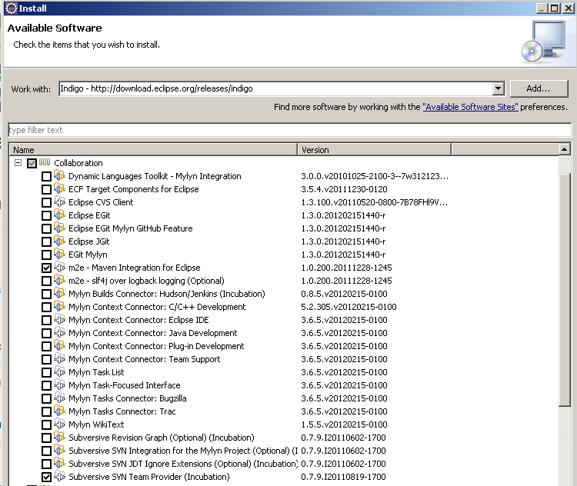Click the m2e slf4j logback logging icon
The image size is (577, 486).
[59, 280]
